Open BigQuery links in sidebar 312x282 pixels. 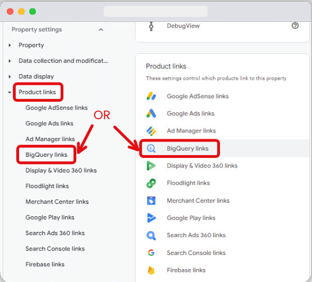(47, 154)
